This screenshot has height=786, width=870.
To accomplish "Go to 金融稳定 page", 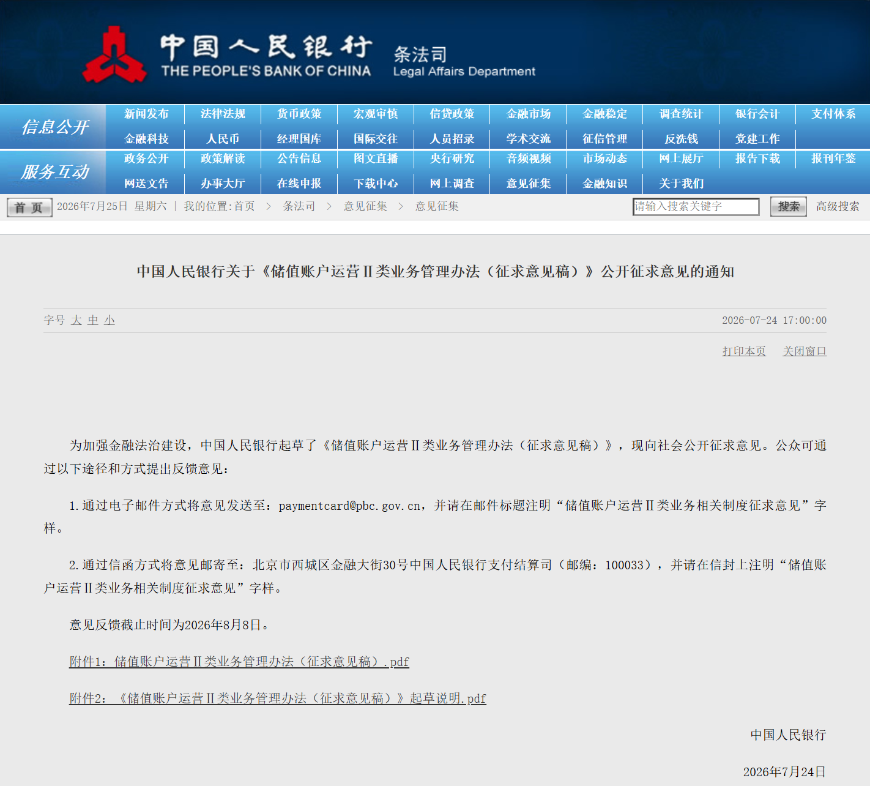I will (605, 114).
